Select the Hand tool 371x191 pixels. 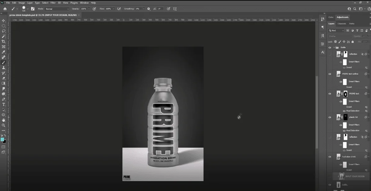[3, 120]
